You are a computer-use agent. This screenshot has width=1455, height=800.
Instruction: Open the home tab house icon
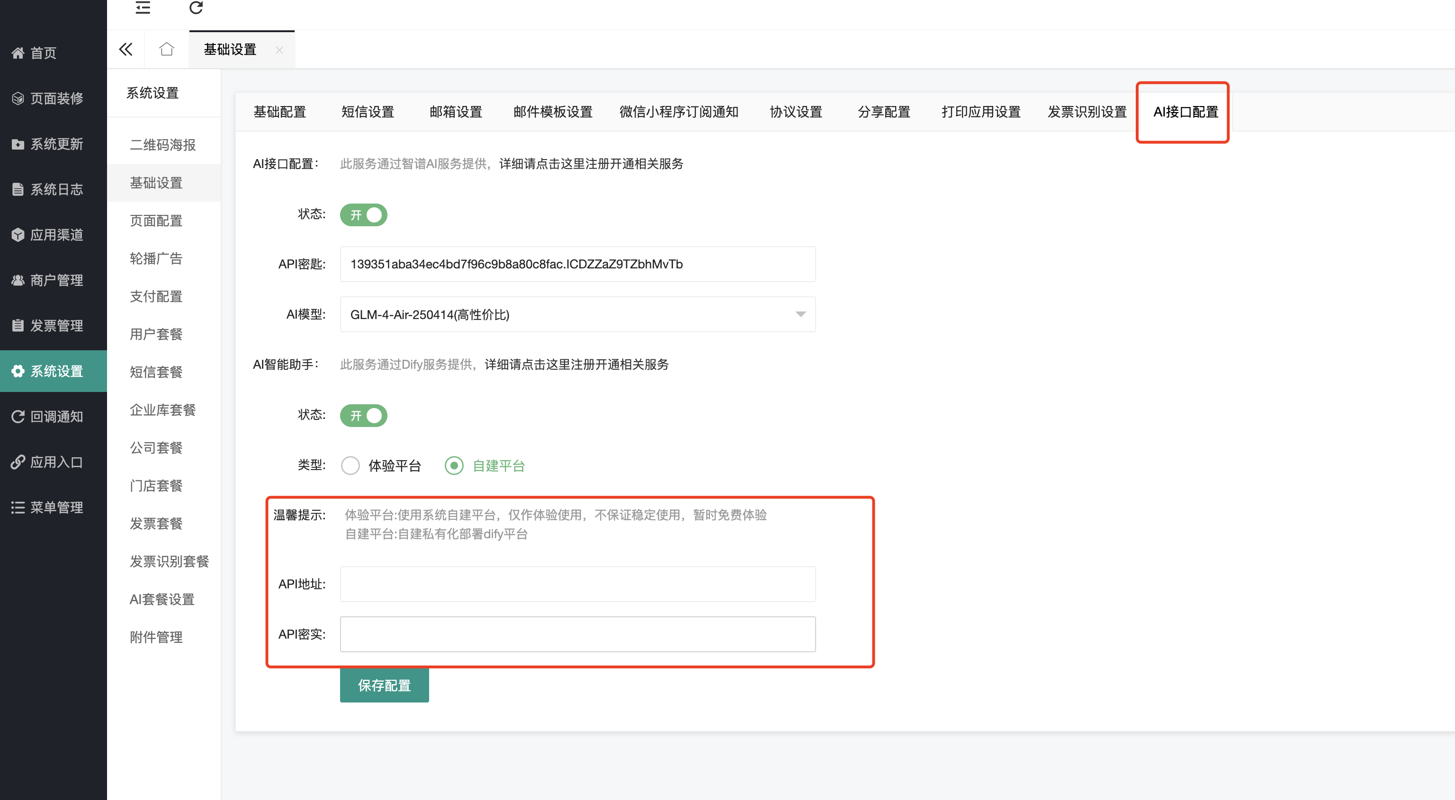point(166,50)
